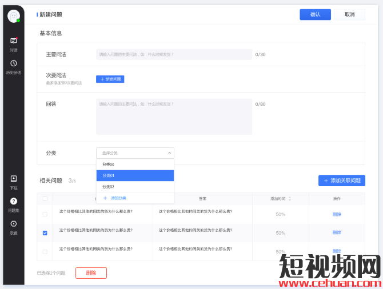Open the 设置 settings icon in sidebar
This screenshot has height=289, width=383.
point(14,224)
